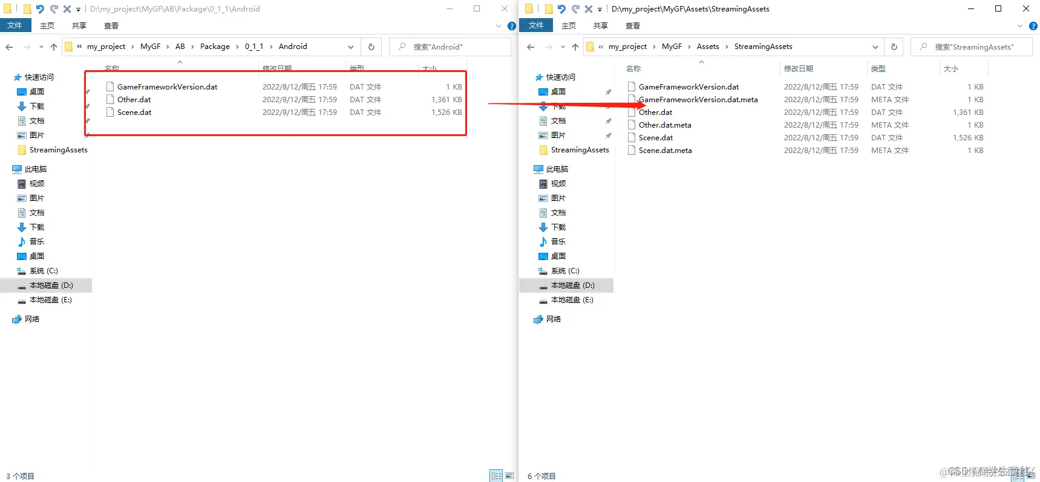Select GameFrameworkVersion.dat in left window
This screenshot has height=482, width=1040.
click(x=167, y=86)
